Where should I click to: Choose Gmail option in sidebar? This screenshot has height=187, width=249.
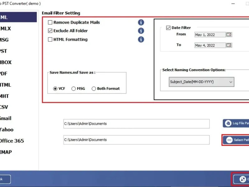[6, 118]
